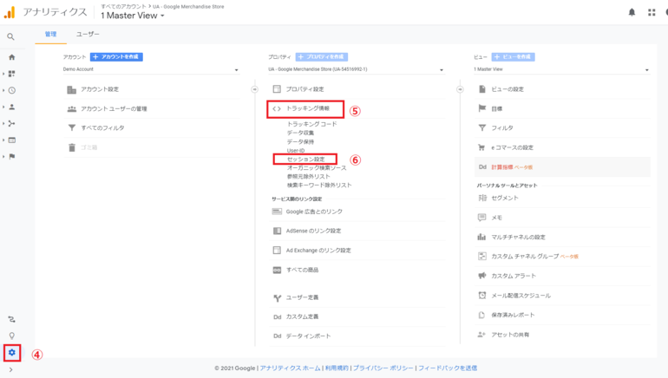Click the conversions flag icon in sidebar
Image resolution: width=668 pixels, height=378 pixels.
point(12,157)
